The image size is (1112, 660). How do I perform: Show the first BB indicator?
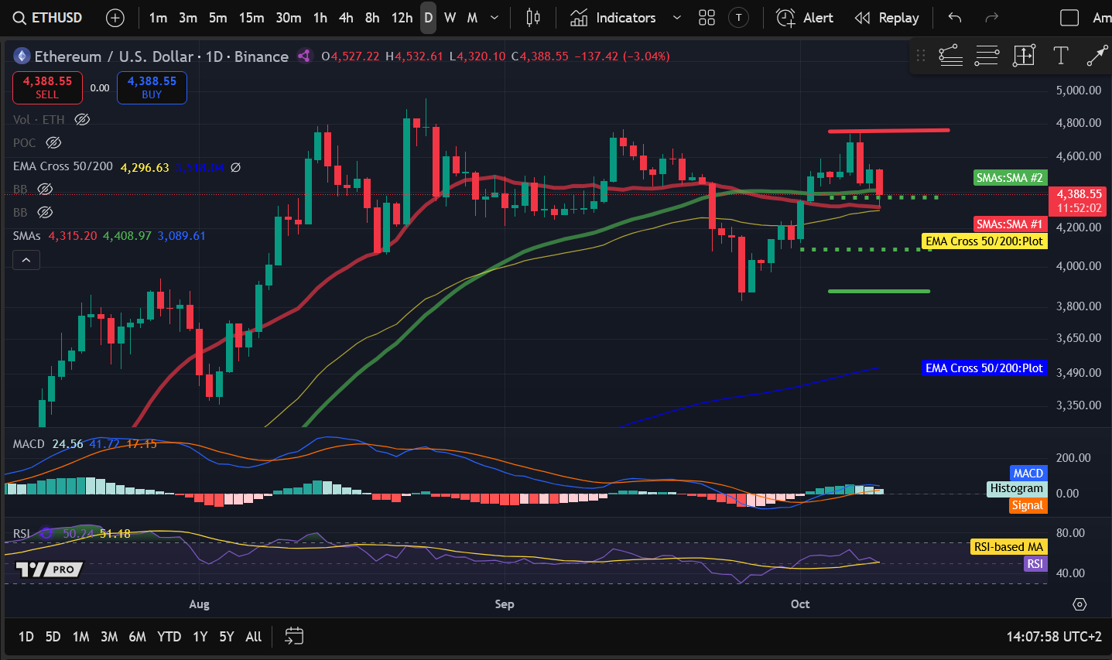tap(45, 189)
